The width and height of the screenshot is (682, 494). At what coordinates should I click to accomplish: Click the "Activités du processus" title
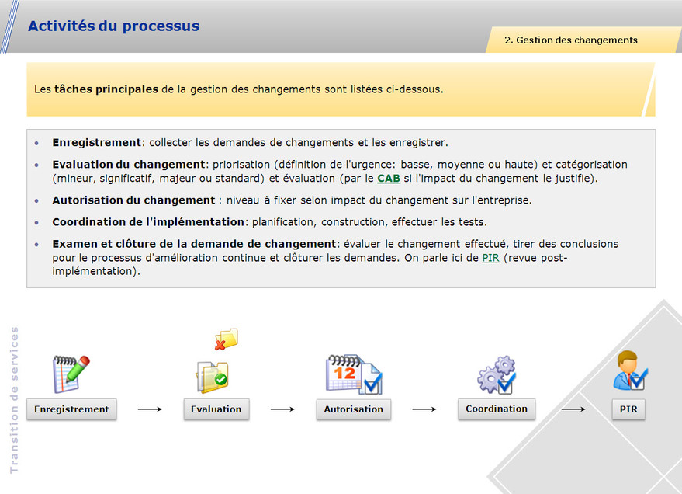coord(113,26)
